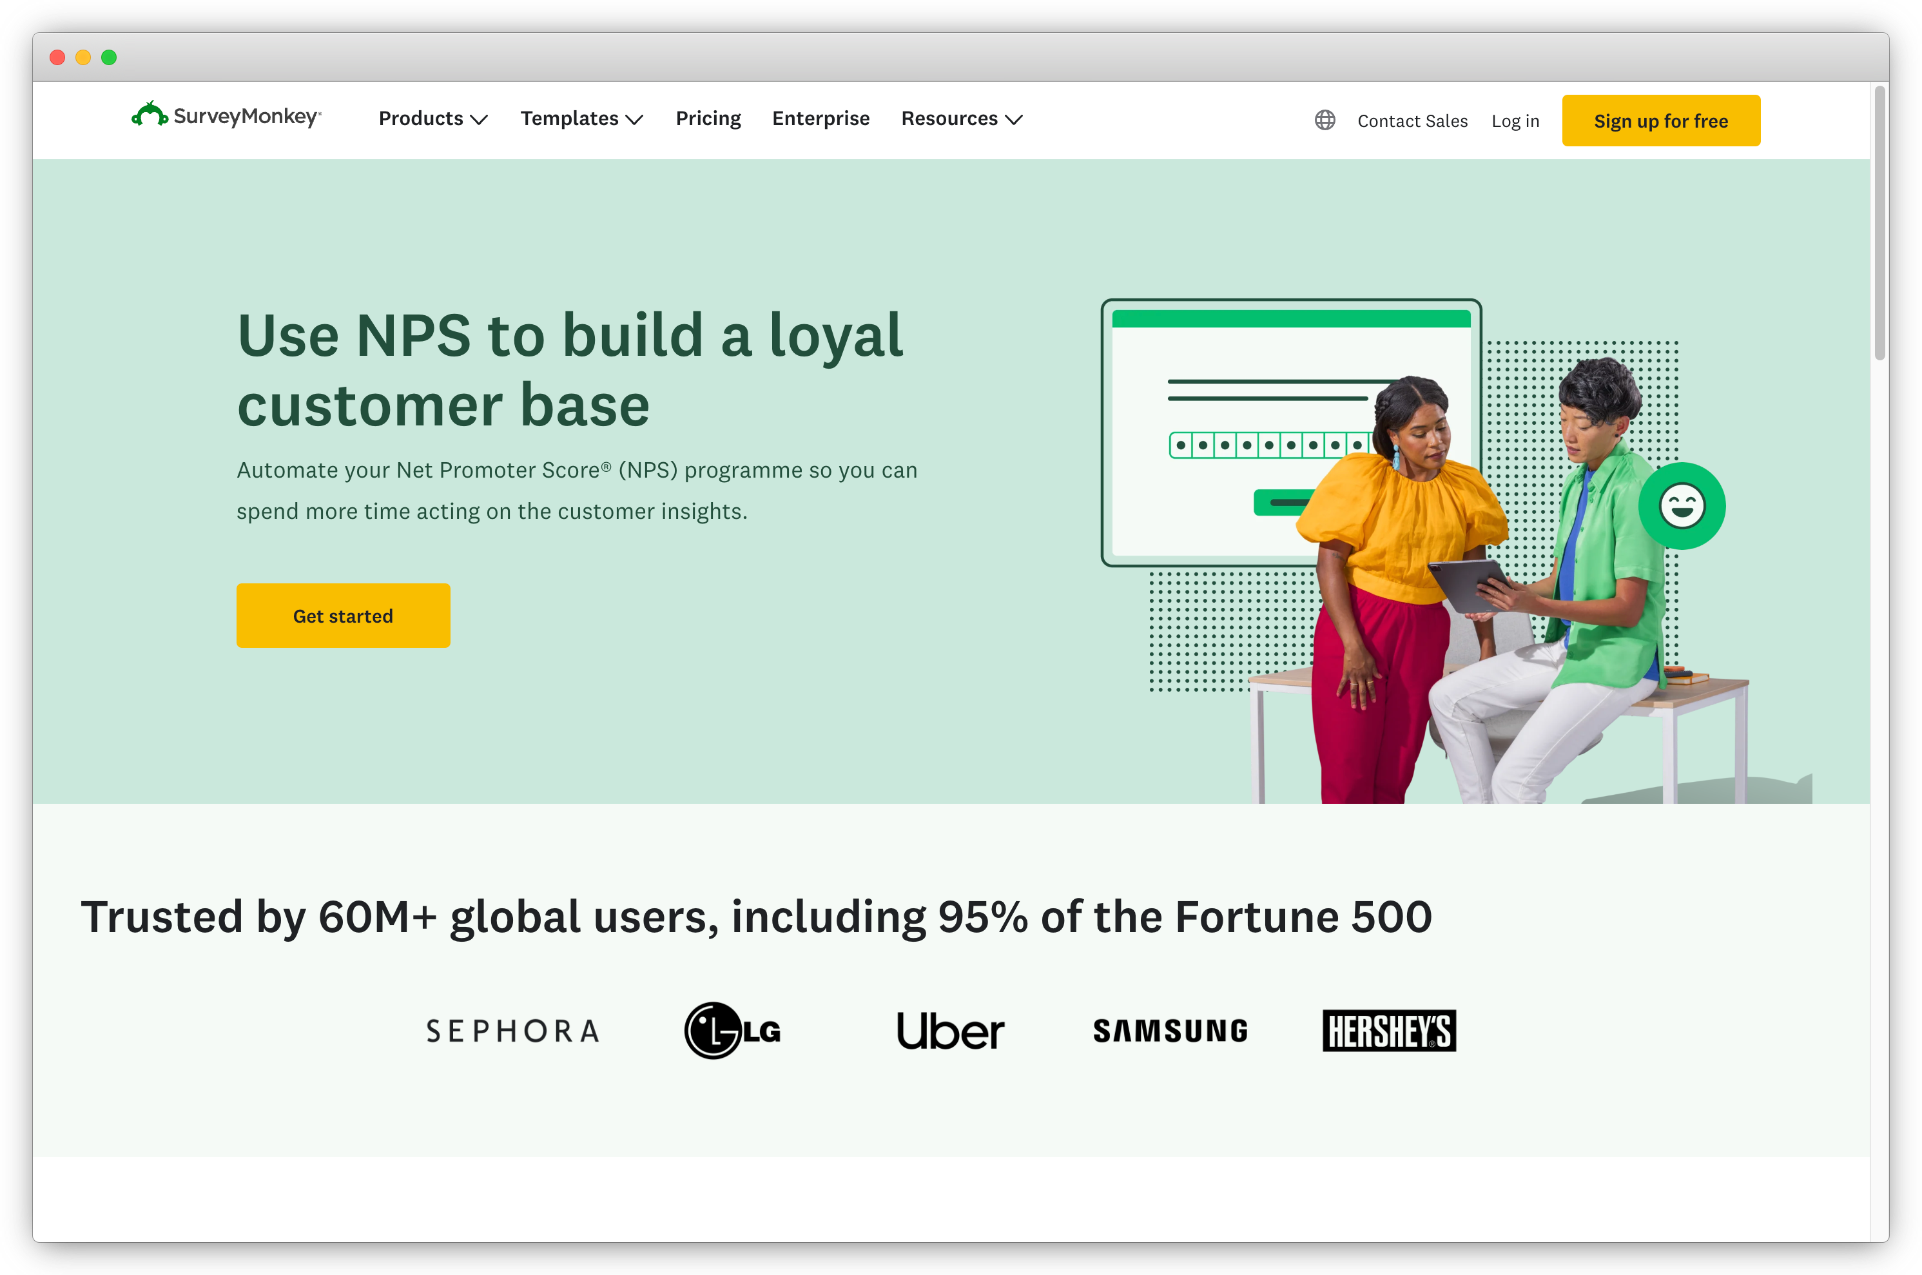Click the Pricing menu item
The width and height of the screenshot is (1922, 1275).
(x=708, y=118)
